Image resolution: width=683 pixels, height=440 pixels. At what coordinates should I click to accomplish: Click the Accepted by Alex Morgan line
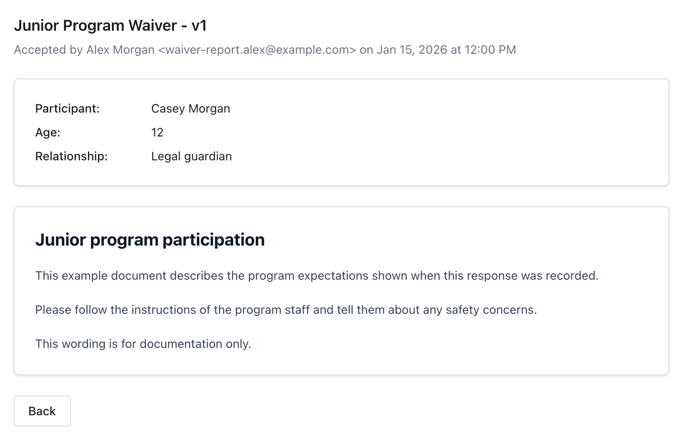(x=265, y=50)
